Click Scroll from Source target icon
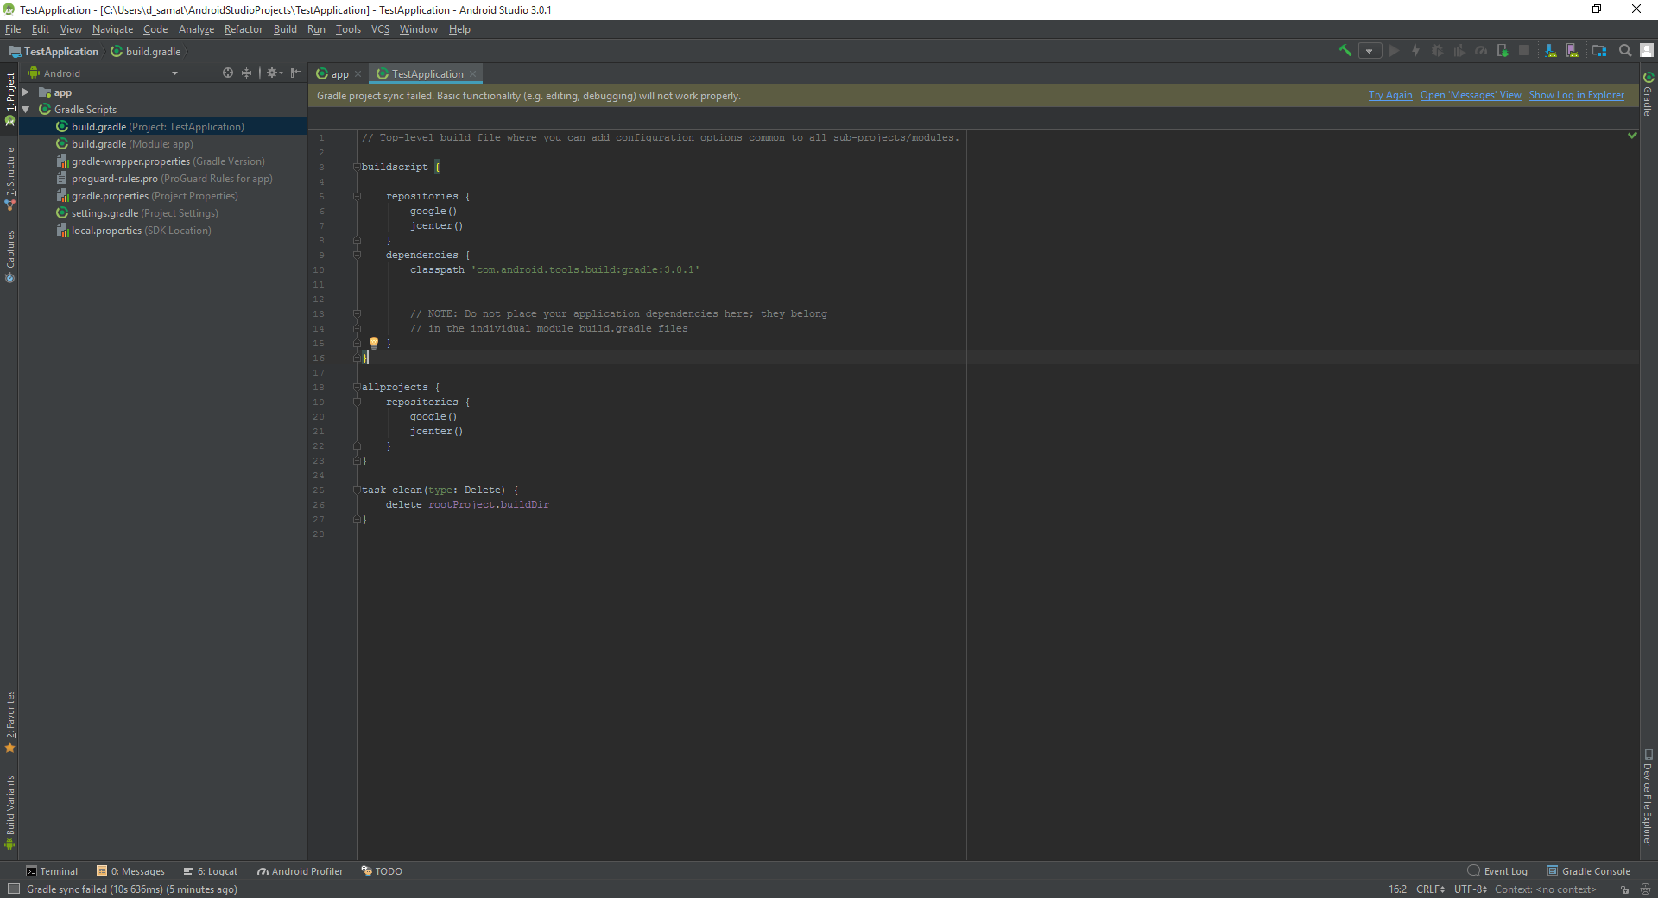This screenshot has width=1658, height=898. coord(228,73)
